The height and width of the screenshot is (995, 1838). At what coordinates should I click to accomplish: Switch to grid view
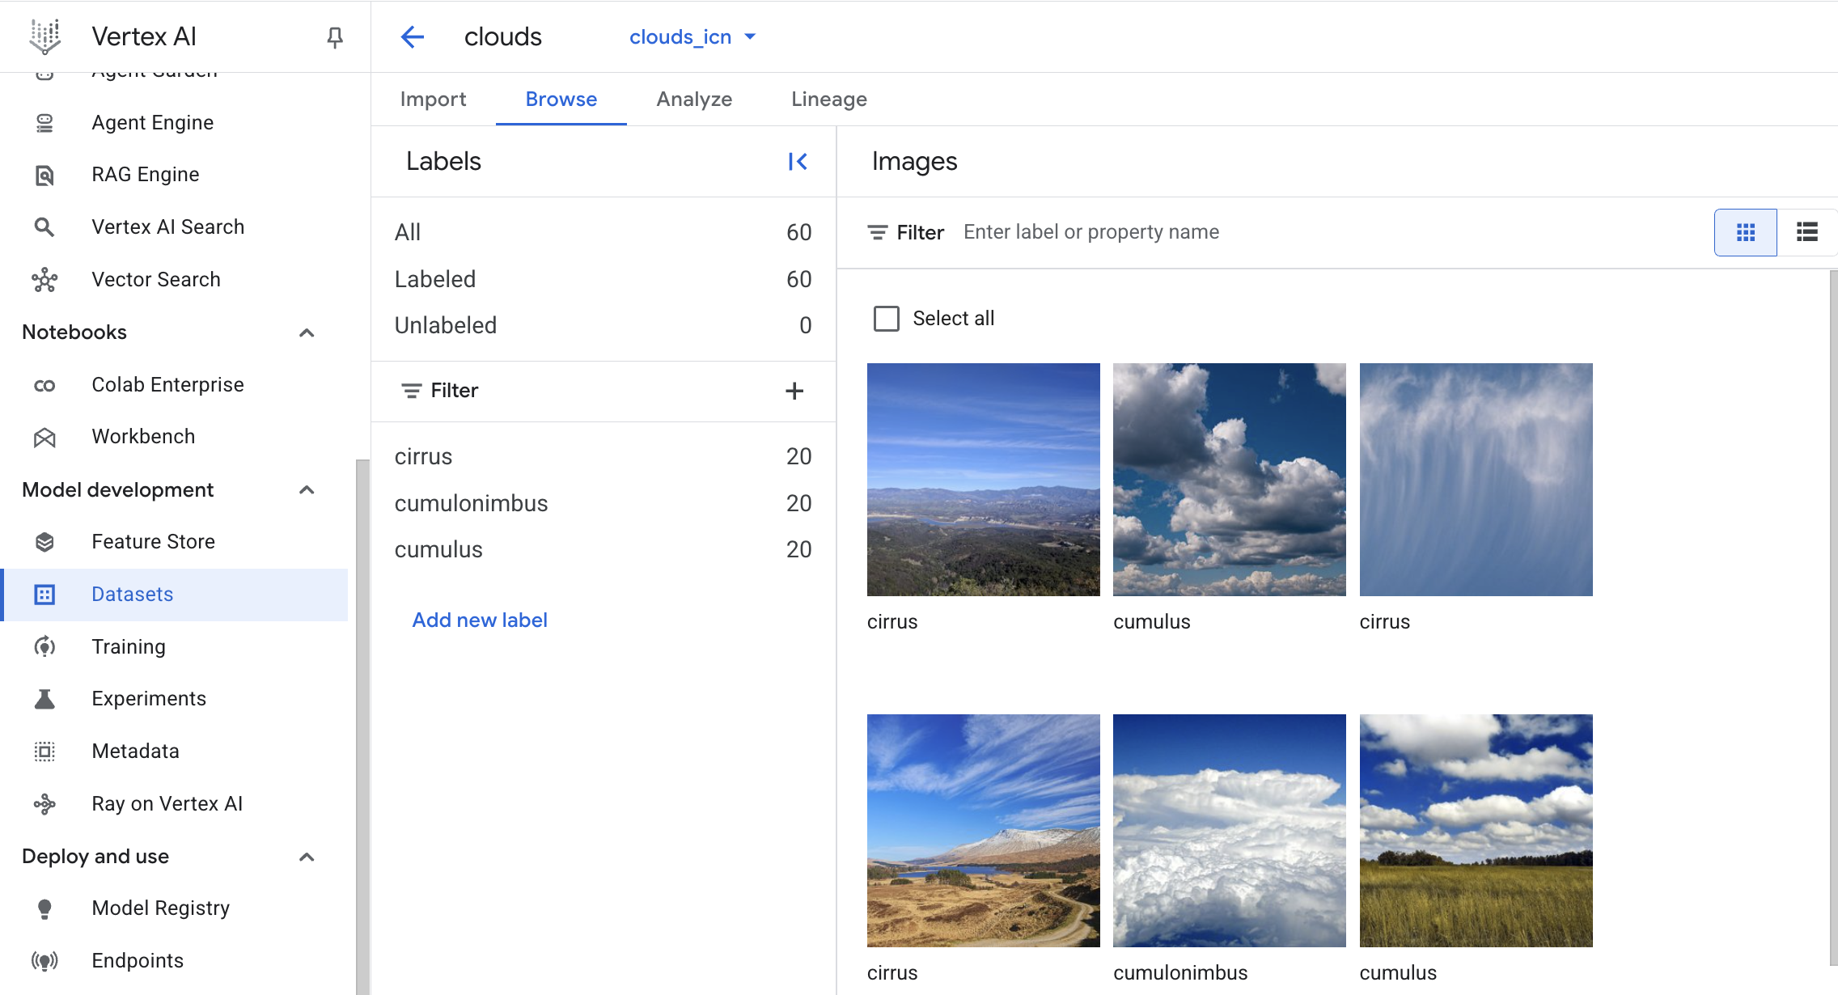point(1746,233)
